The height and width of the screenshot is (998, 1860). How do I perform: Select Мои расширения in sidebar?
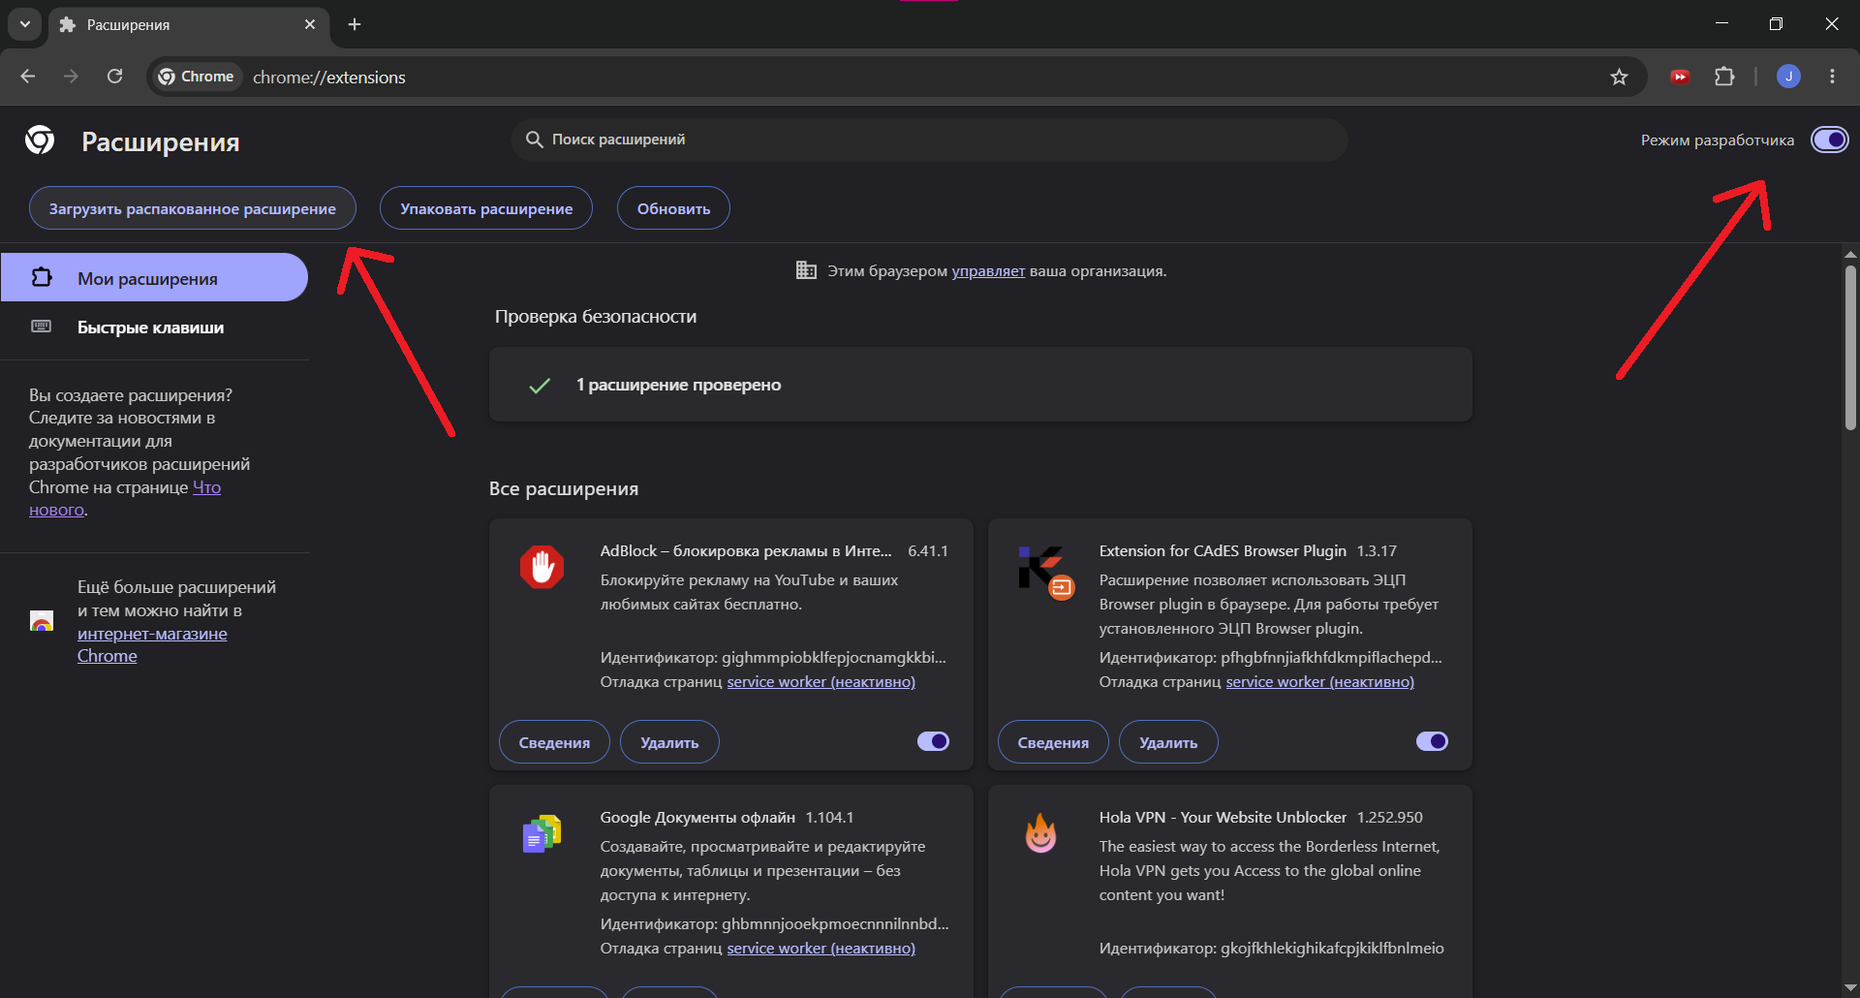coord(154,278)
